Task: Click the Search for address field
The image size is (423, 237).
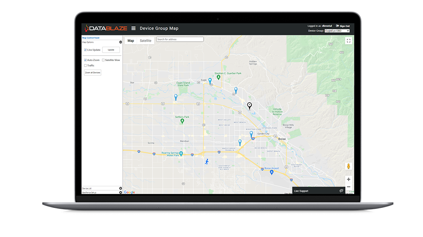Action: (180, 39)
